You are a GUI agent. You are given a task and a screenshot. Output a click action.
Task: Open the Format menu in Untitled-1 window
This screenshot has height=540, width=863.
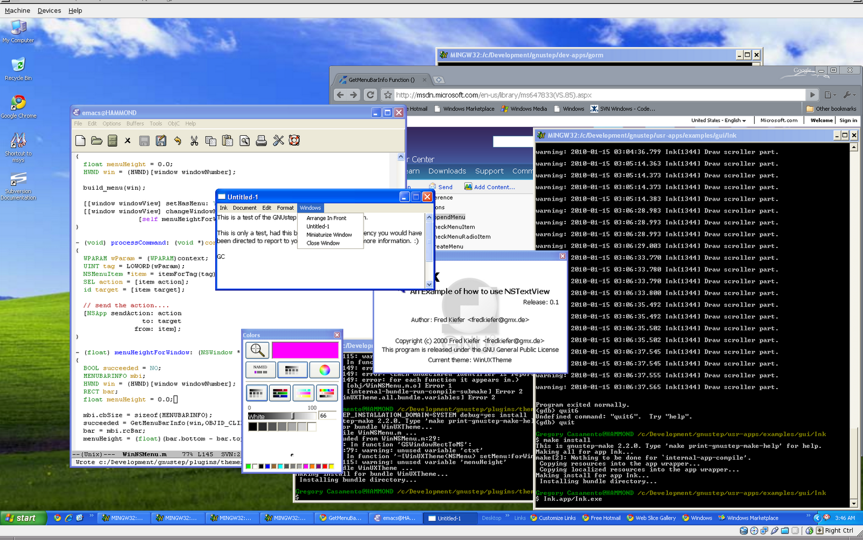[x=285, y=208]
